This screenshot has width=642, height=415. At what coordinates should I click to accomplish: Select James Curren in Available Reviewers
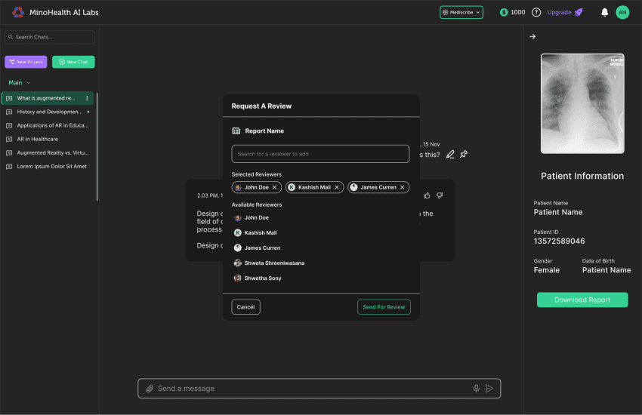tap(257, 247)
